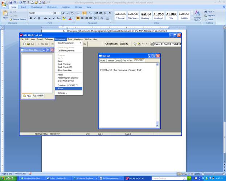The width and height of the screenshot is (226, 181).
Task: Click the Search Desktop input field
Action: [x=168, y=178]
